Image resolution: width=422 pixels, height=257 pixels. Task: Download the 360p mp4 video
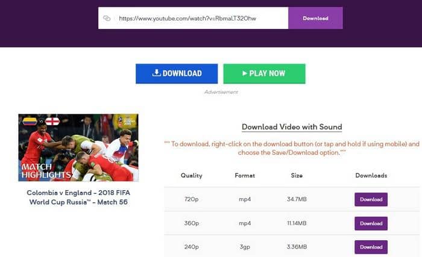pos(371,223)
